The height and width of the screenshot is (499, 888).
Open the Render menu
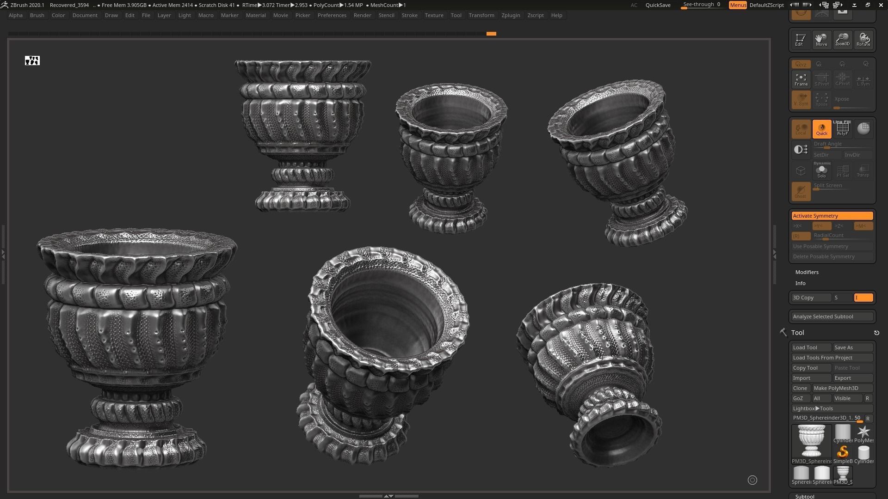point(362,15)
